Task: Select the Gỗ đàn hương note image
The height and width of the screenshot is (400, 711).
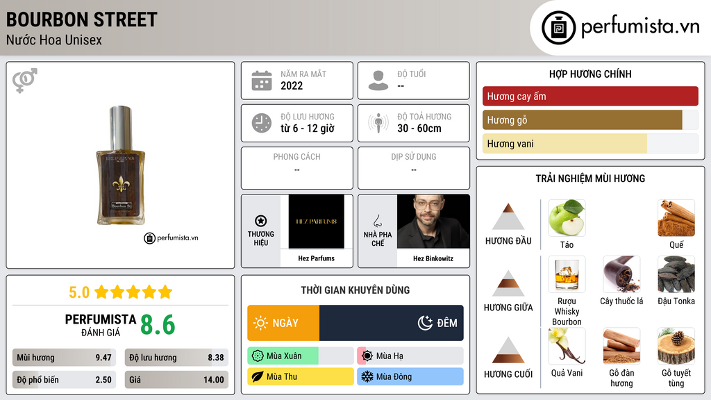Action: tap(621, 346)
